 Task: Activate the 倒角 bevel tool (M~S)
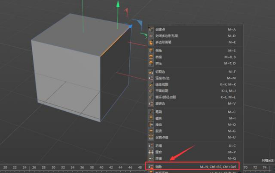pos(195,50)
